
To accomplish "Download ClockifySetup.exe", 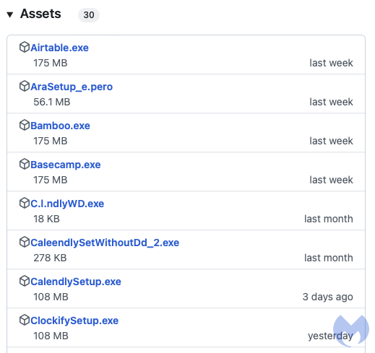I will [74, 321].
